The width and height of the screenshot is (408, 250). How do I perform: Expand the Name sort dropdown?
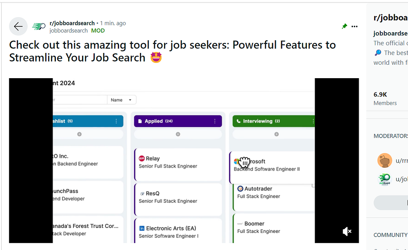coord(122,100)
